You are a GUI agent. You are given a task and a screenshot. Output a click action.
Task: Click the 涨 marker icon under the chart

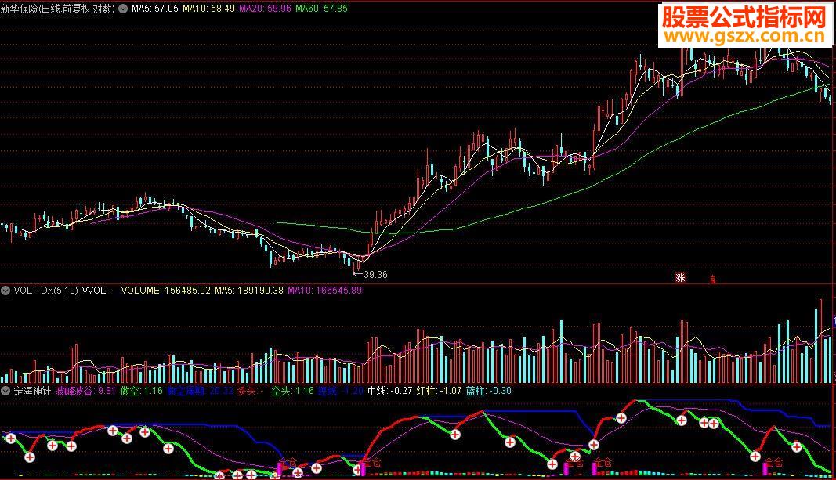click(x=680, y=278)
